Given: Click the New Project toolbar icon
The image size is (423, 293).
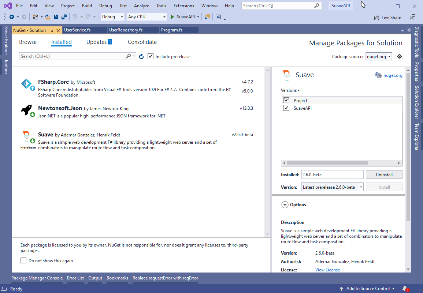Looking at the screenshot, I should tap(35, 17).
